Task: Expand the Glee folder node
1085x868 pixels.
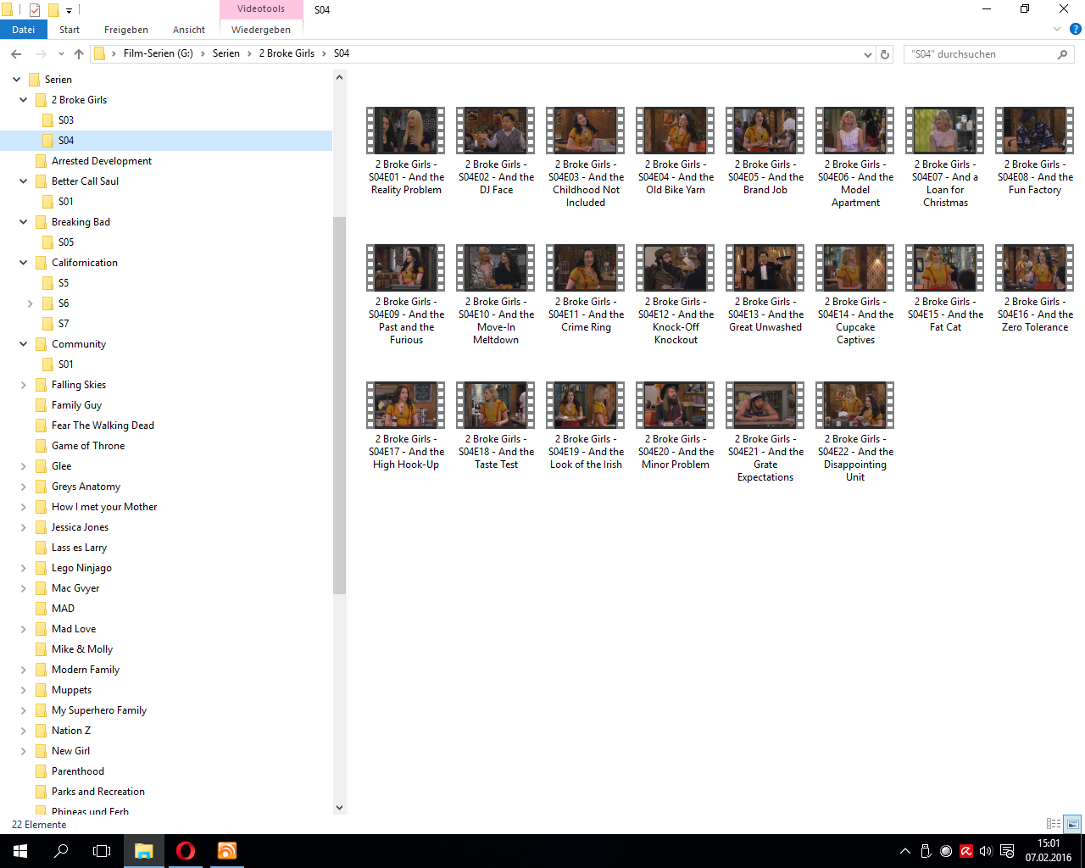Action: pos(24,466)
